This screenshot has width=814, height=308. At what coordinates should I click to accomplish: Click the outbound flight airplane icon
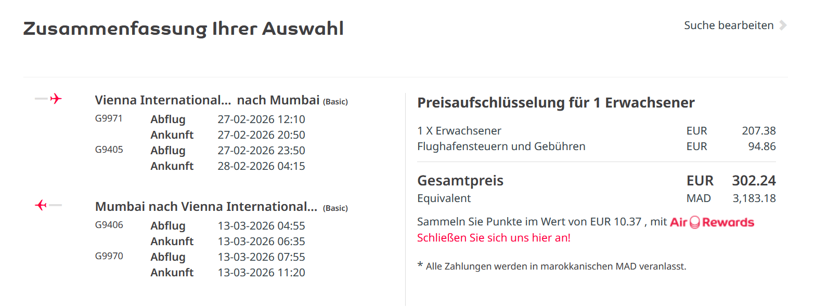pyautogui.click(x=56, y=99)
